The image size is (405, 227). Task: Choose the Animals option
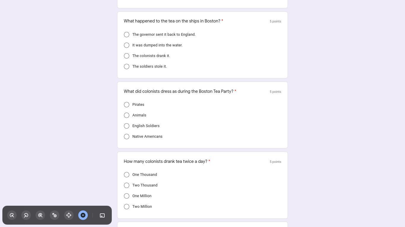(127, 115)
